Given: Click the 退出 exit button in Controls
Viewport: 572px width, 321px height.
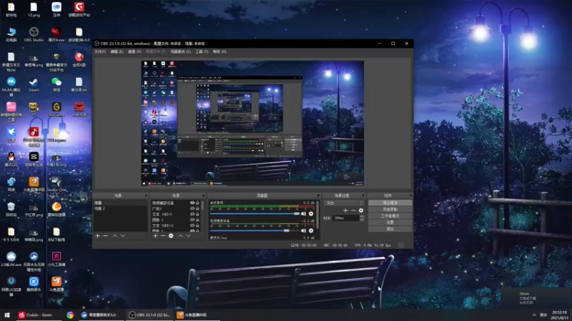Looking at the screenshot, I should pyautogui.click(x=390, y=229).
